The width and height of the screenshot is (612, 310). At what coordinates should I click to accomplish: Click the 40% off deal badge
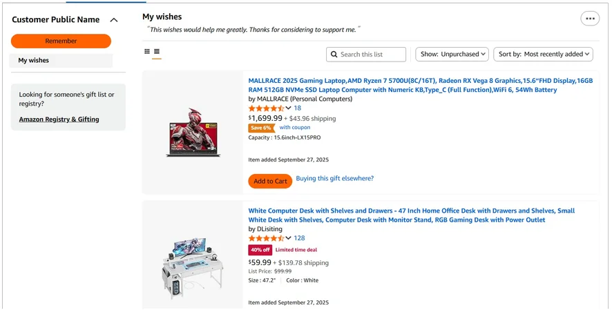coord(260,249)
